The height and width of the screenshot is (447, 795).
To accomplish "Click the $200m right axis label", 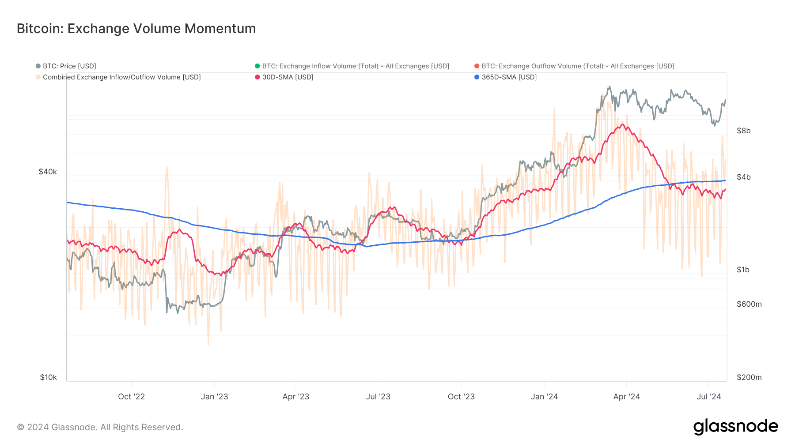I will click(749, 378).
